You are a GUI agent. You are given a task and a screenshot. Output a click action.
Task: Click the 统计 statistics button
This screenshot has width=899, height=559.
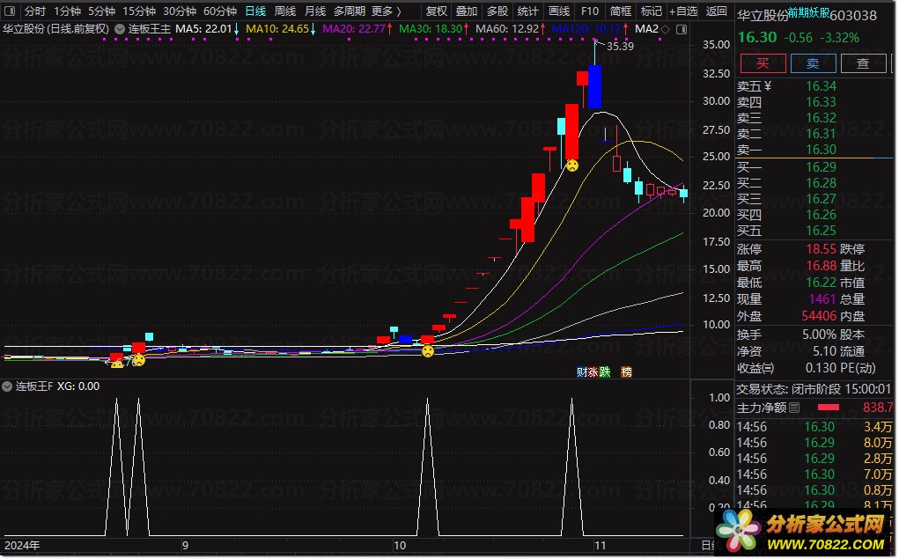[527, 11]
